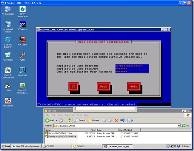Click the taskbar clock showing 8:41 AM
Viewport: 194px width, 151px height.
pos(185,146)
